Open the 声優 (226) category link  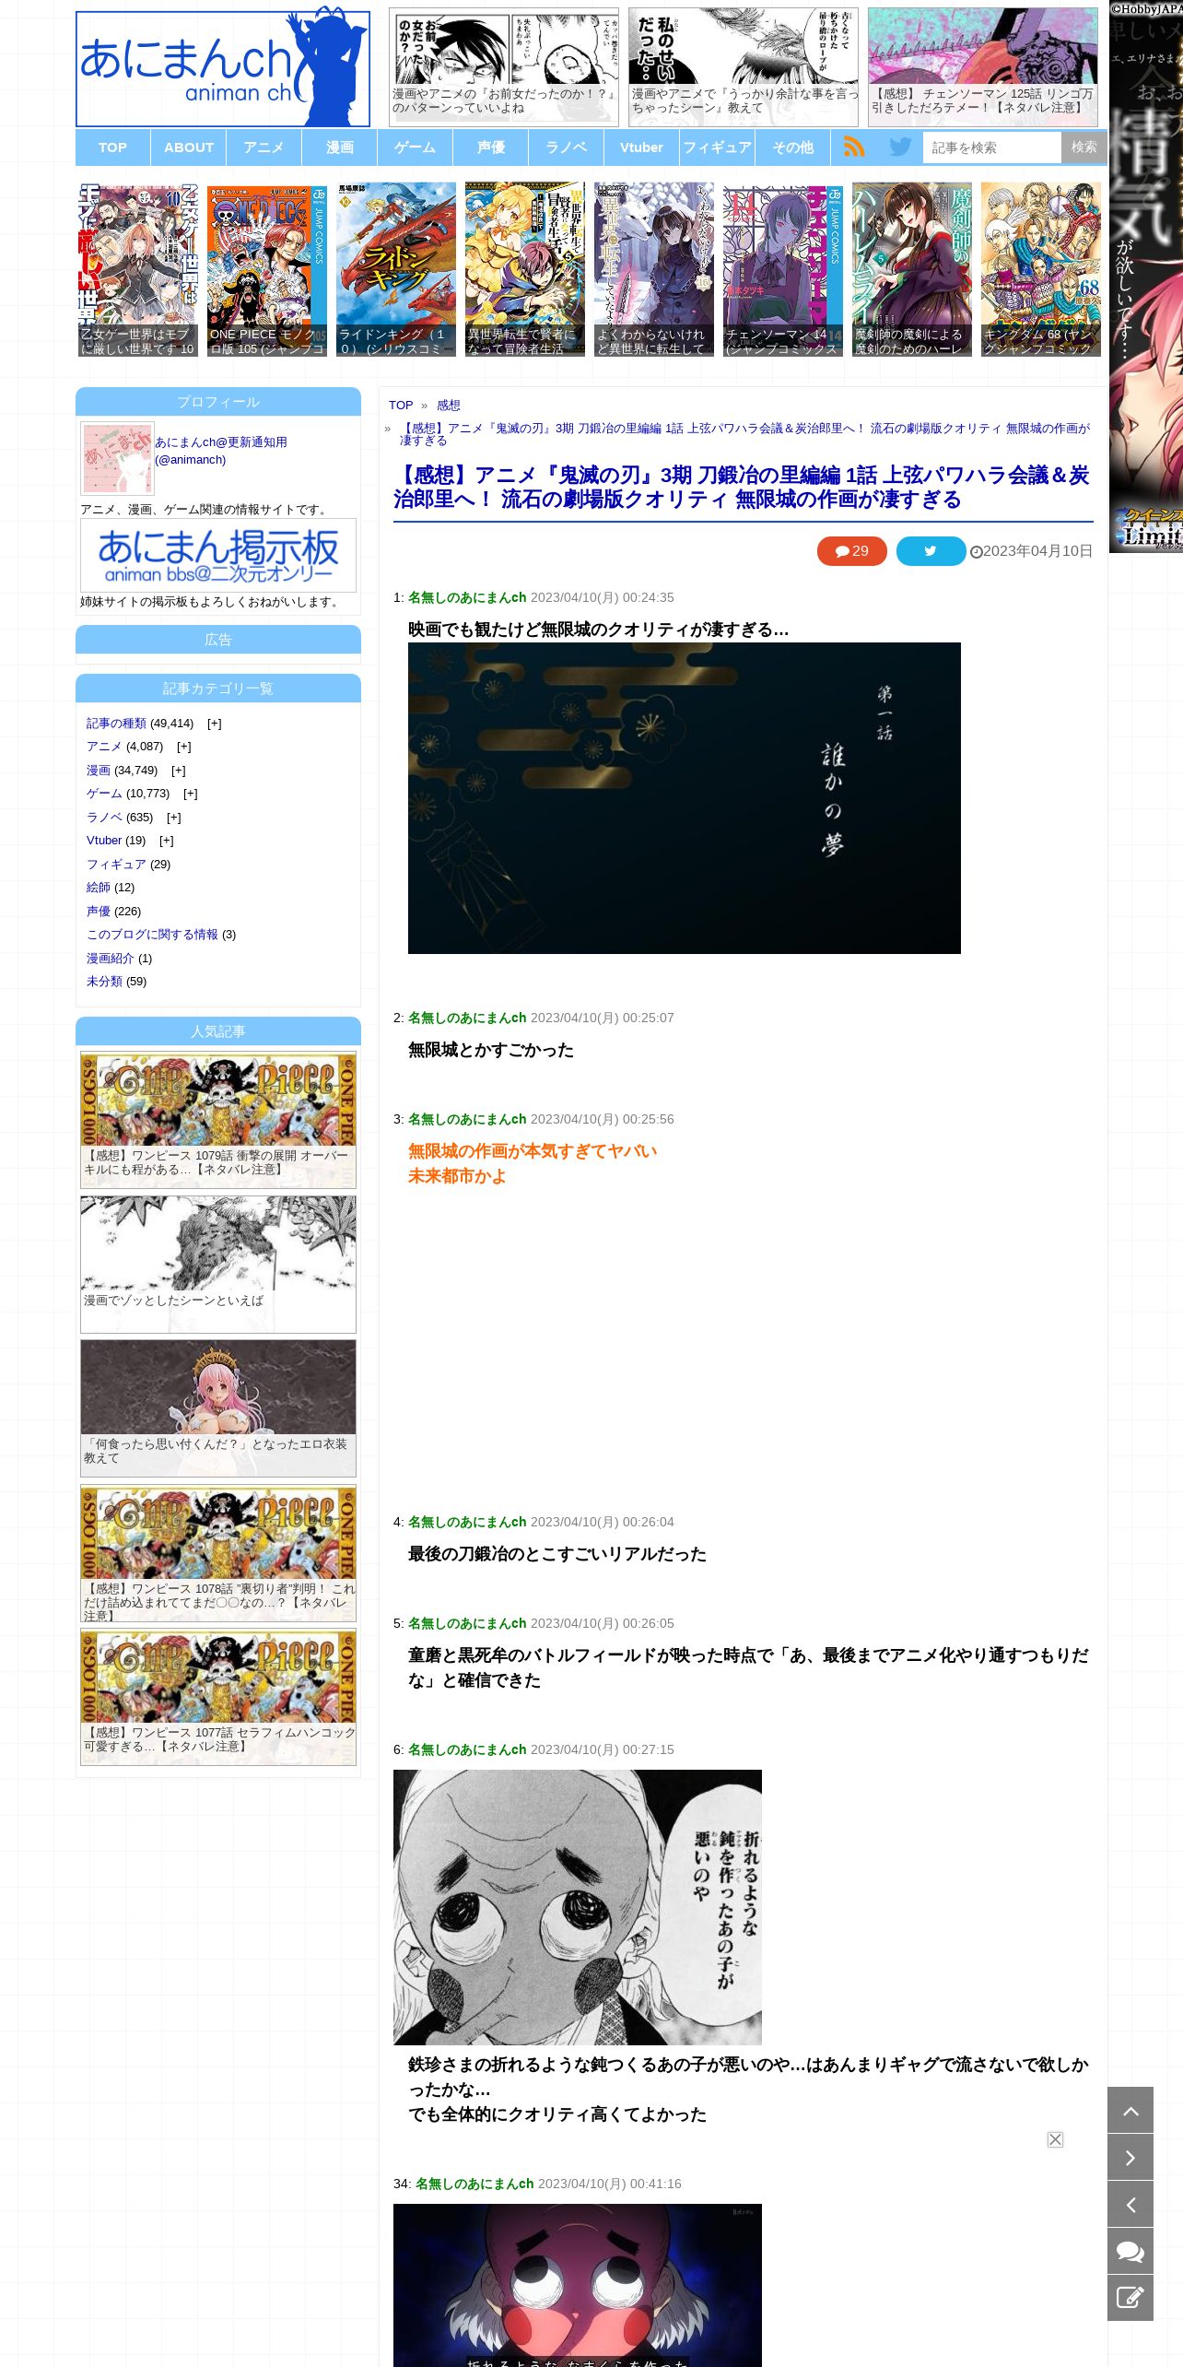99,912
